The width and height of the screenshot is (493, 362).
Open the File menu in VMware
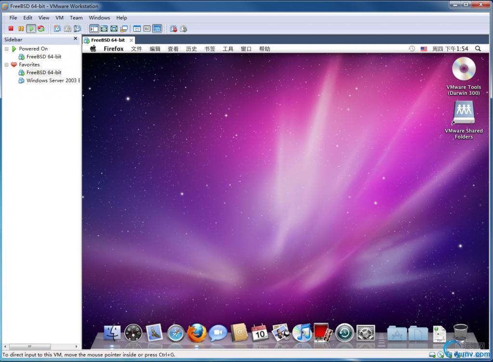tap(13, 18)
